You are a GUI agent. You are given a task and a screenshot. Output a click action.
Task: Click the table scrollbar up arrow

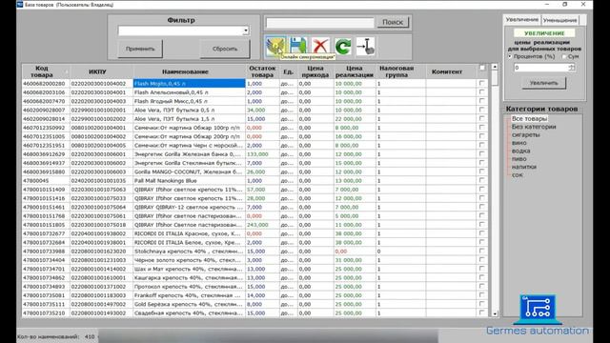click(495, 67)
